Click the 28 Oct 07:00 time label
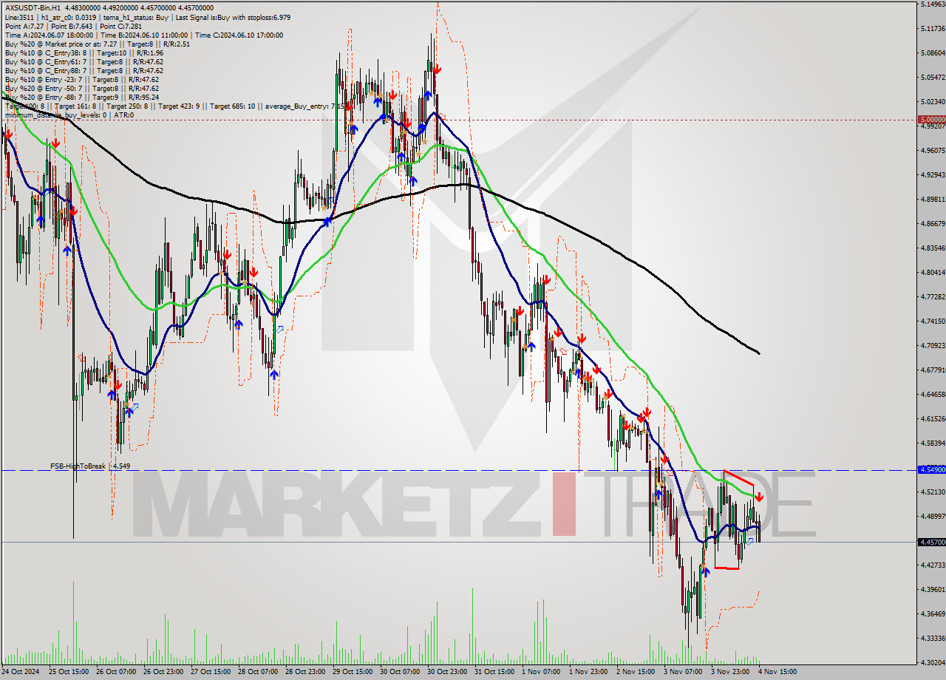The image size is (946, 680). tap(256, 672)
